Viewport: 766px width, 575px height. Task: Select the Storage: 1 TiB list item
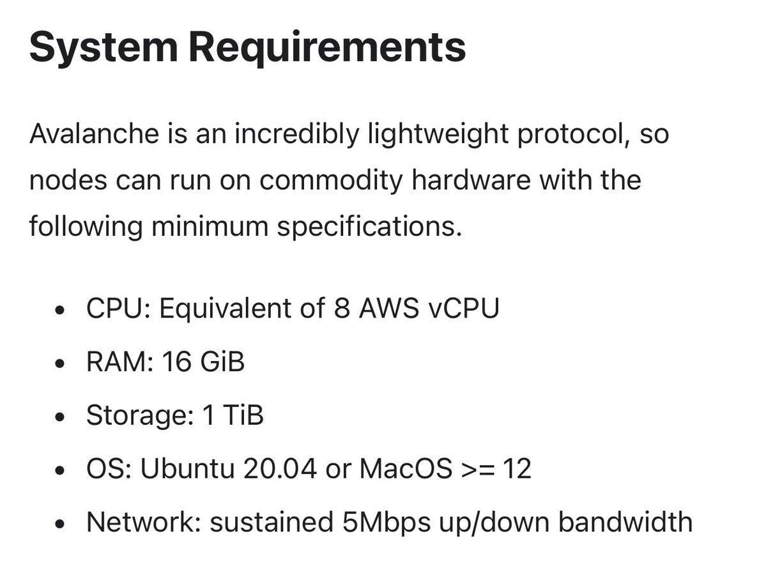click(174, 416)
